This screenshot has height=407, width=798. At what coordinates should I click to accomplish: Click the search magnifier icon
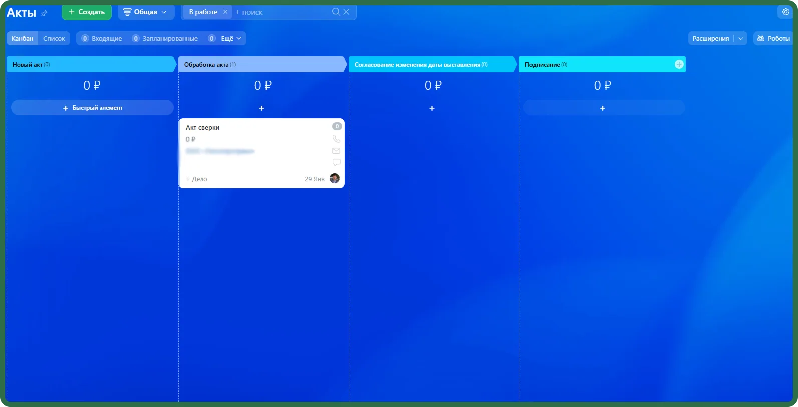[x=336, y=12]
